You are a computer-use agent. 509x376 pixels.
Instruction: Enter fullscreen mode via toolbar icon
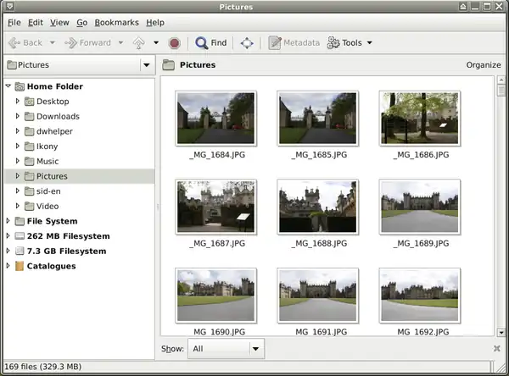tap(247, 42)
